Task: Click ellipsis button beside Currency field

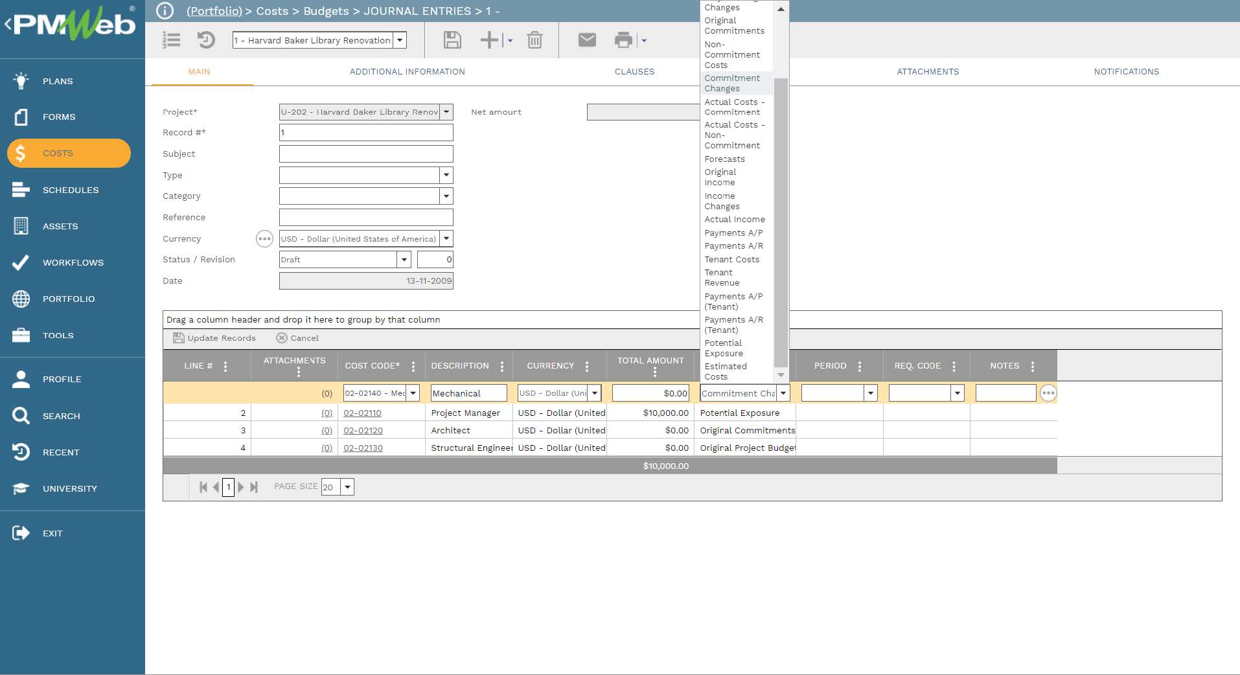Action: point(264,239)
